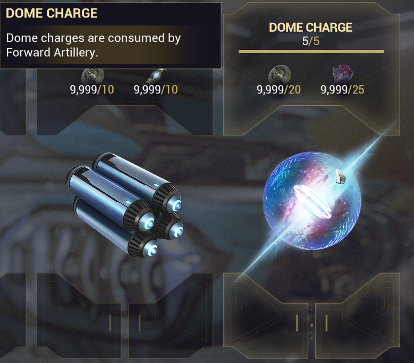Select the glowing Dome Charge orb
Screen dimensions: 414x363
(311, 201)
